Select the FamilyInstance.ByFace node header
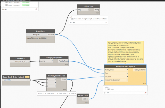Viewport: 165px width, 108px height. (x=125, y=67)
